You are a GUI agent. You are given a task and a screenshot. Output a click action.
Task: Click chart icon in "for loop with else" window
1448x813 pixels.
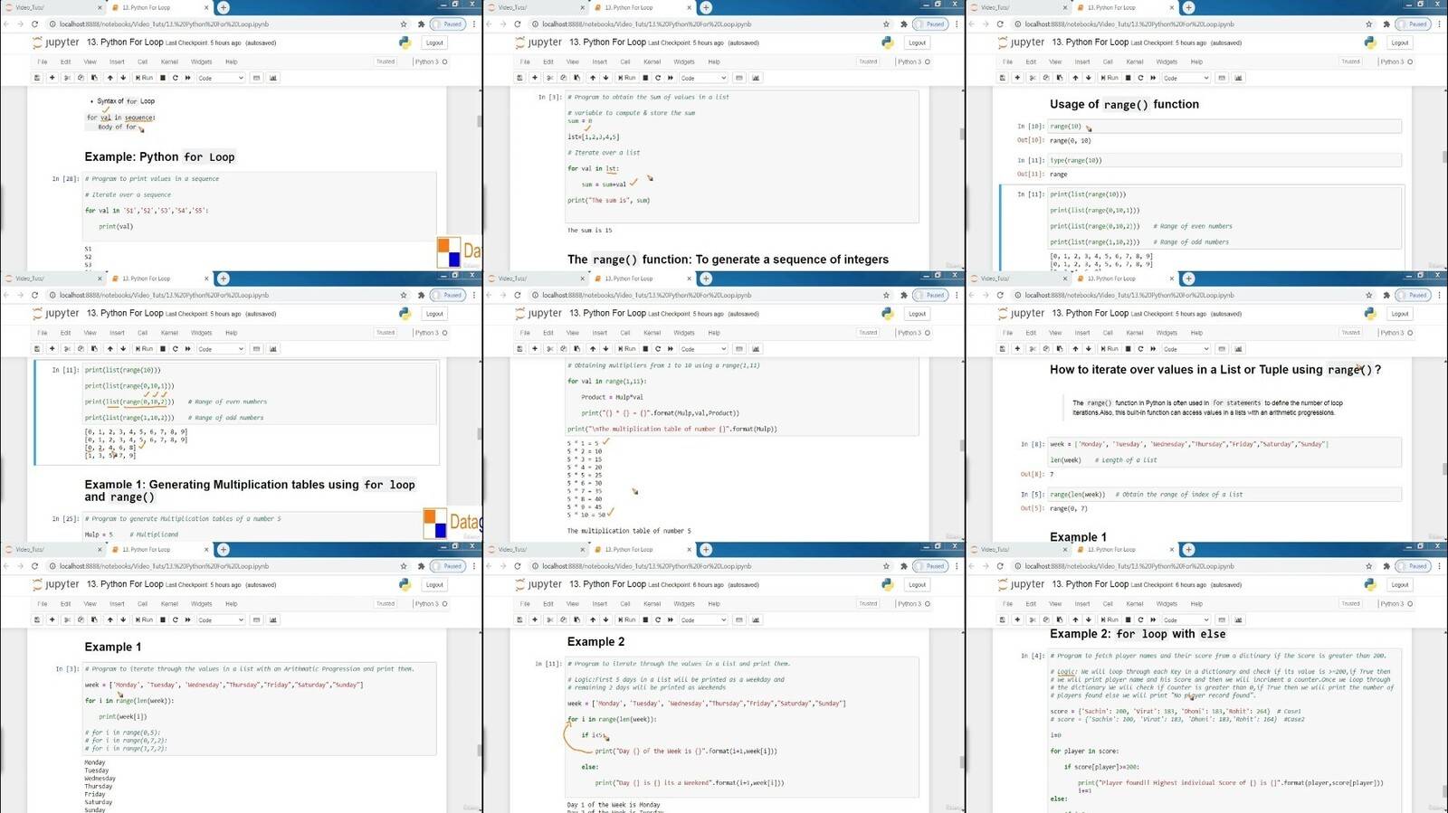coord(1238,620)
